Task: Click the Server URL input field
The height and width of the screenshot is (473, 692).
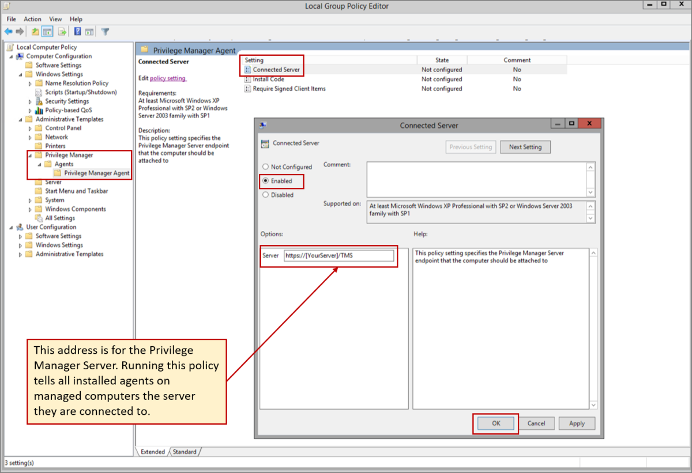Action: coord(339,256)
